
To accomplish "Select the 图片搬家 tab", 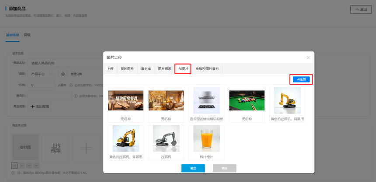I will 164,69.
